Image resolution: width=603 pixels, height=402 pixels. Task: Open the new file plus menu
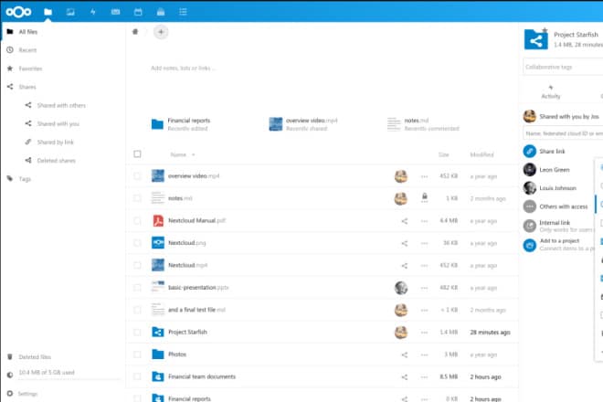pyautogui.click(x=161, y=31)
